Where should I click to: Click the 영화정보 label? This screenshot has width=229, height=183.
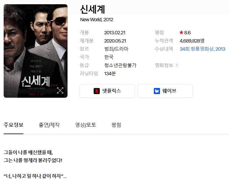164,65
